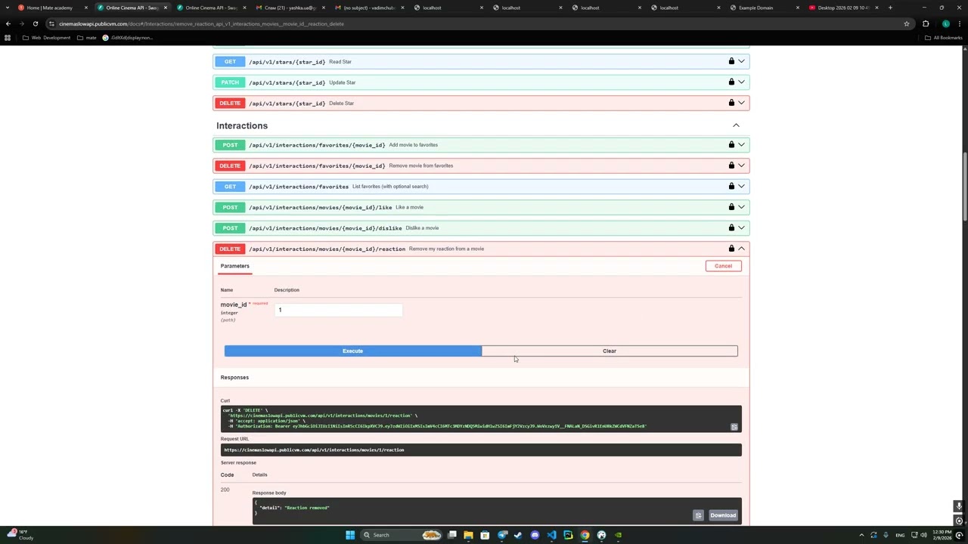Copy the curl command to clipboard
Screen dimensions: 968x544
pos(734,427)
